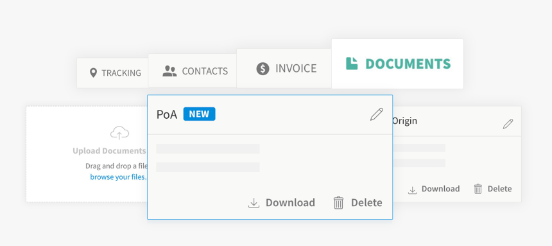
Task: Select the Documents tab
Action: [x=397, y=64]
